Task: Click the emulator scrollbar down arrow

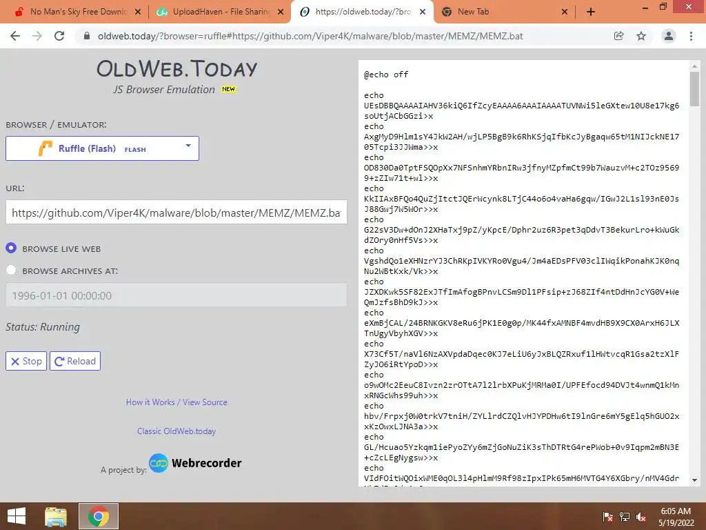Action: [694, 480]
